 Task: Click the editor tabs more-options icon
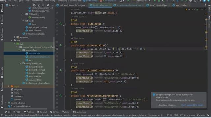205,5
